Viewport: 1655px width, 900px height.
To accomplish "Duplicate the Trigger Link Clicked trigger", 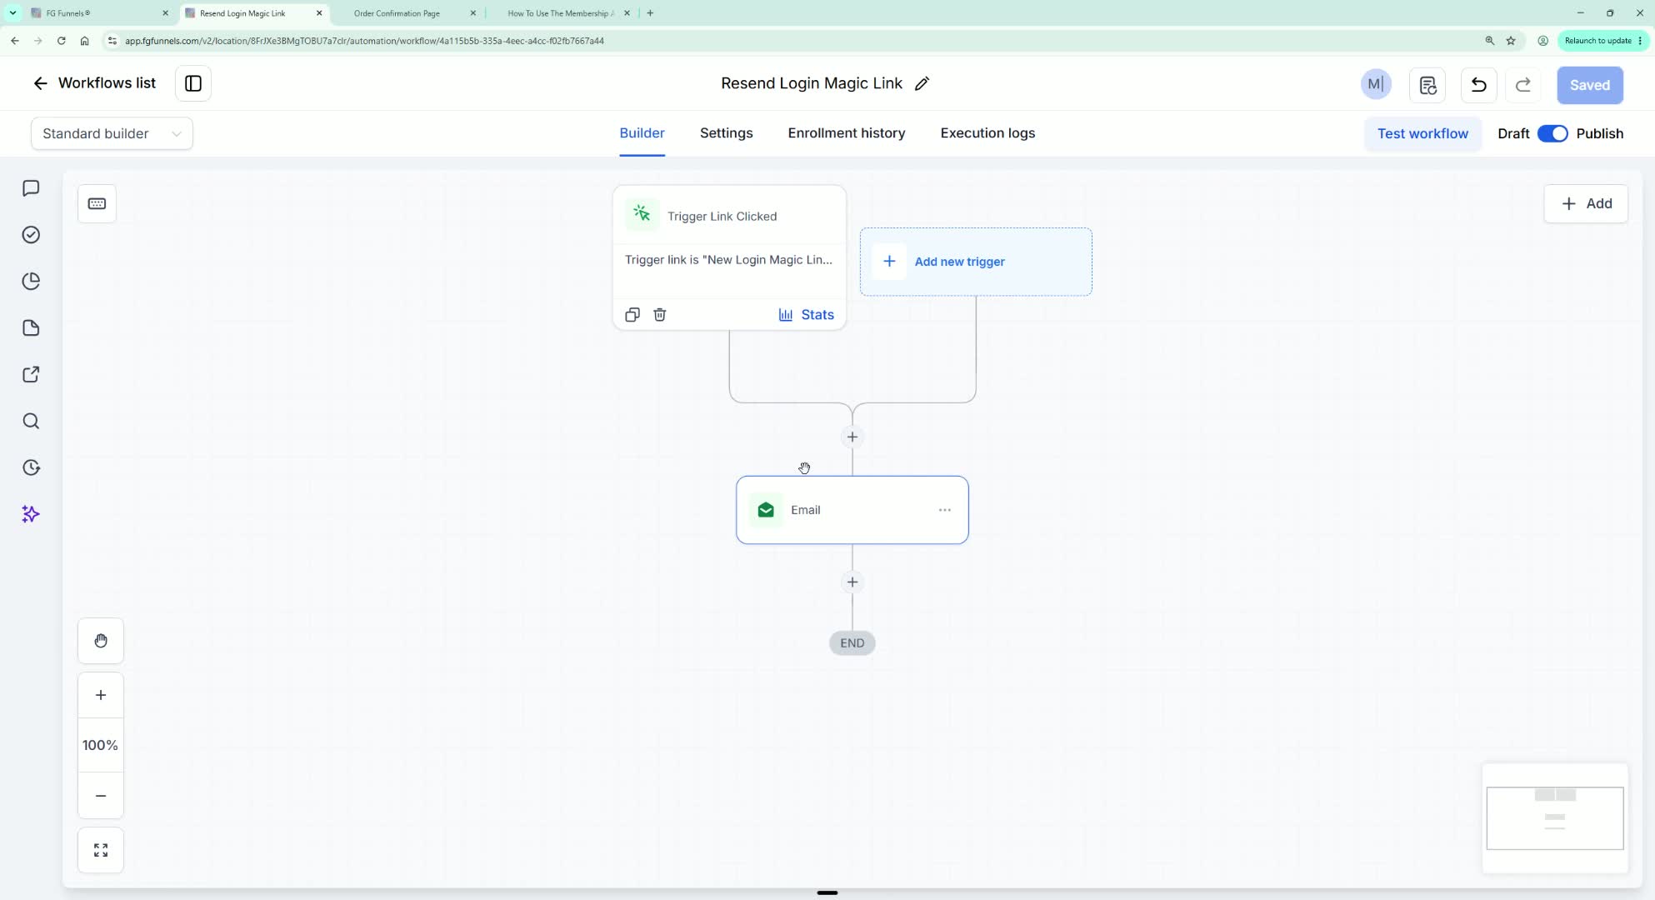I will (x=632, y=314).
